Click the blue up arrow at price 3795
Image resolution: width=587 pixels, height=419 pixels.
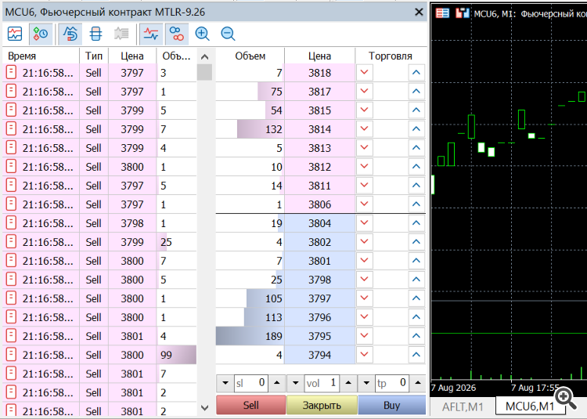[x=416, y=336]
